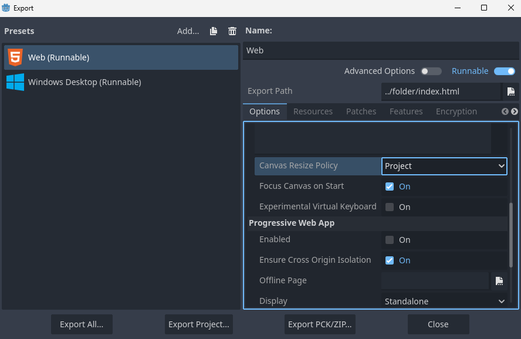Click the Export Path file browse icon
Viewport: 521px width, 339px height.
(x=510, y=91)
